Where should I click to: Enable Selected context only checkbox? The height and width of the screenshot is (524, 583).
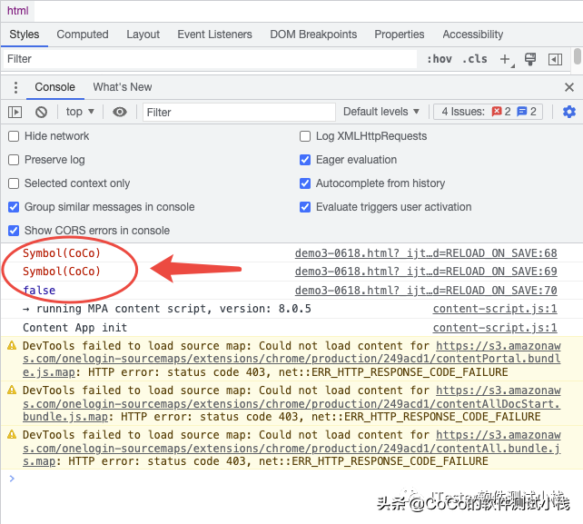pyautogui.click(x=14, y=183)
